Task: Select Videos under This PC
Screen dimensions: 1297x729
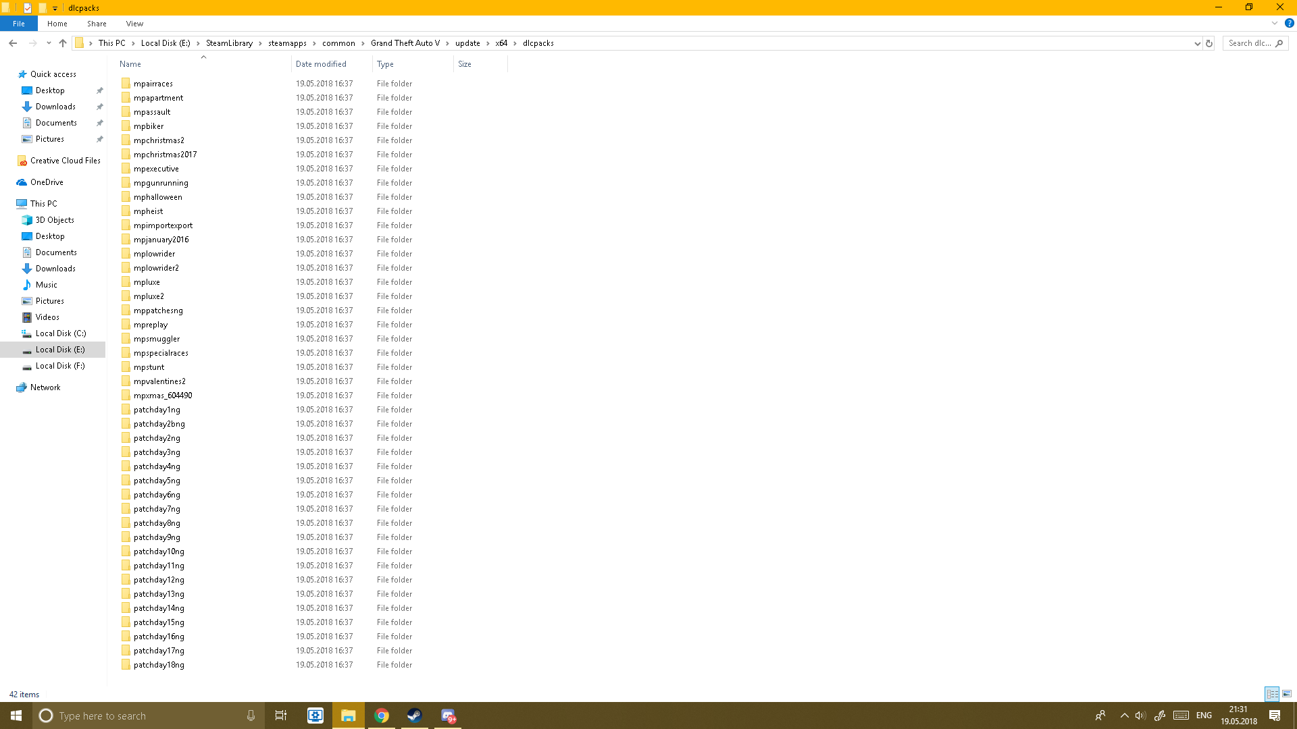Action: 47,317
